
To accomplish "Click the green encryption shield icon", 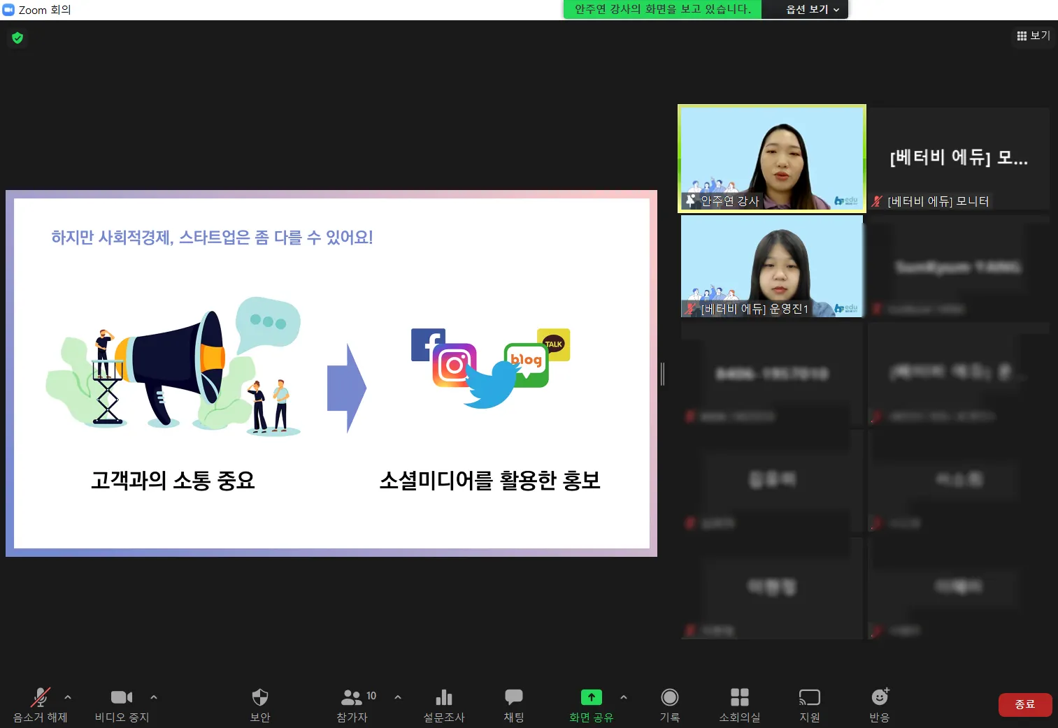I will 17,38.
